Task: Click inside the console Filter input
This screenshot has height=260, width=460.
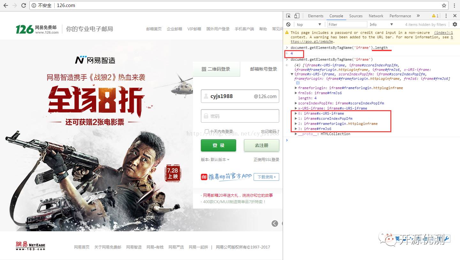Action: tap(347, 24)
